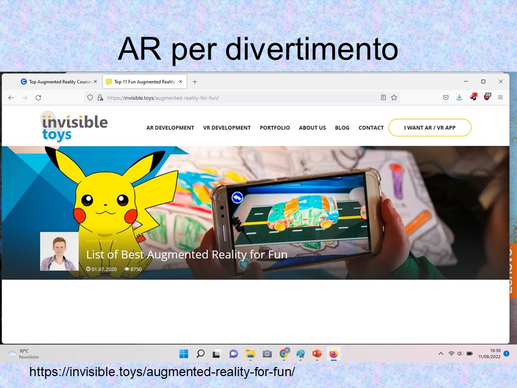
Task: Open the notification badge showing 1
Action: coord(507,354)
